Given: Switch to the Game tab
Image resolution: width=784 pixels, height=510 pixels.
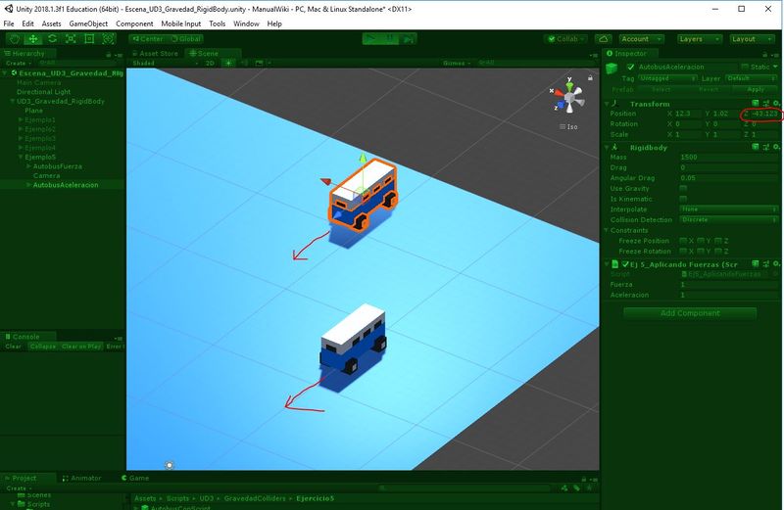Looking at the screenshot, I should click(x=135, y=478).
